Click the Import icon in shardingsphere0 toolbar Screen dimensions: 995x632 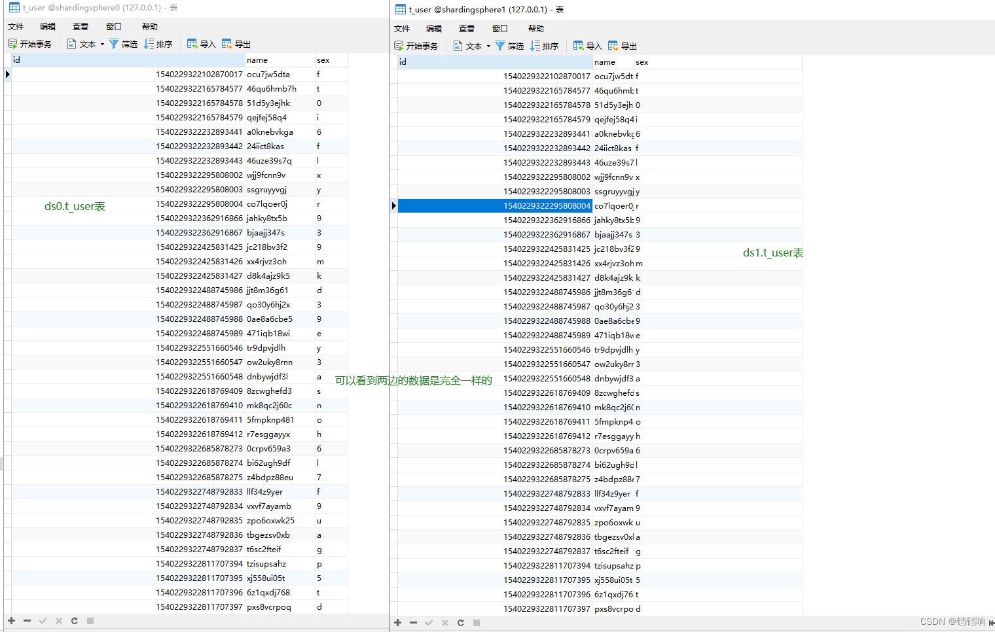coord(192,44)
